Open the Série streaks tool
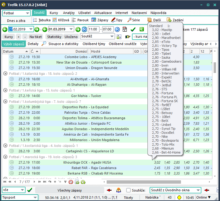220x201 pixels. (x=133, y=20)
